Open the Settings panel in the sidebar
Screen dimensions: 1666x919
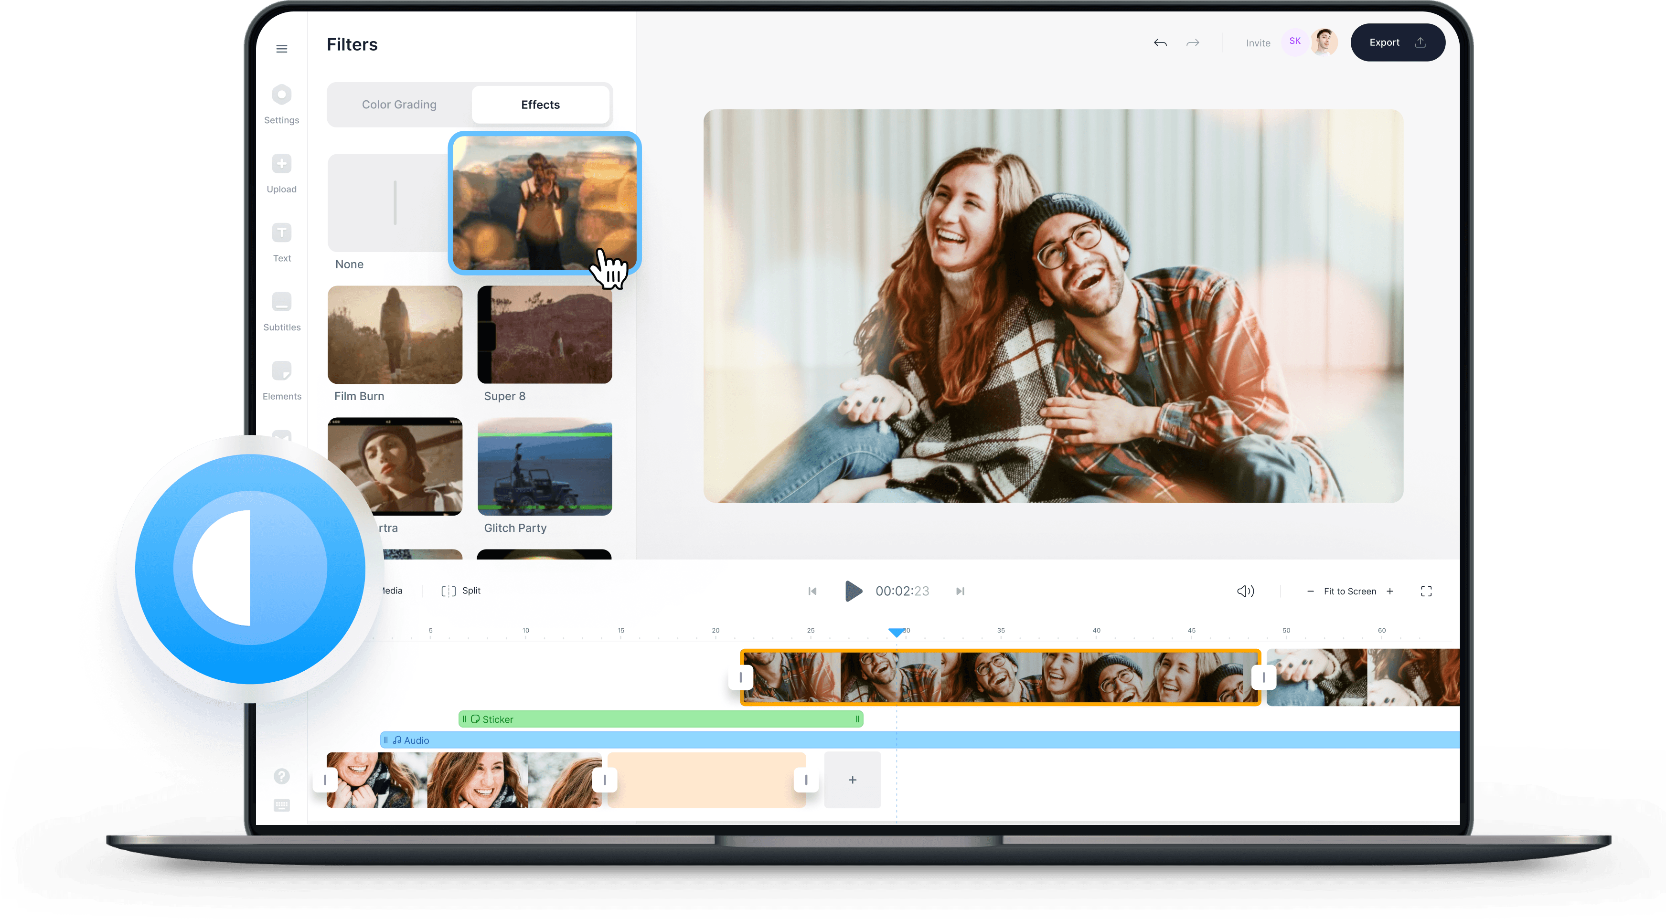point(281,94)
